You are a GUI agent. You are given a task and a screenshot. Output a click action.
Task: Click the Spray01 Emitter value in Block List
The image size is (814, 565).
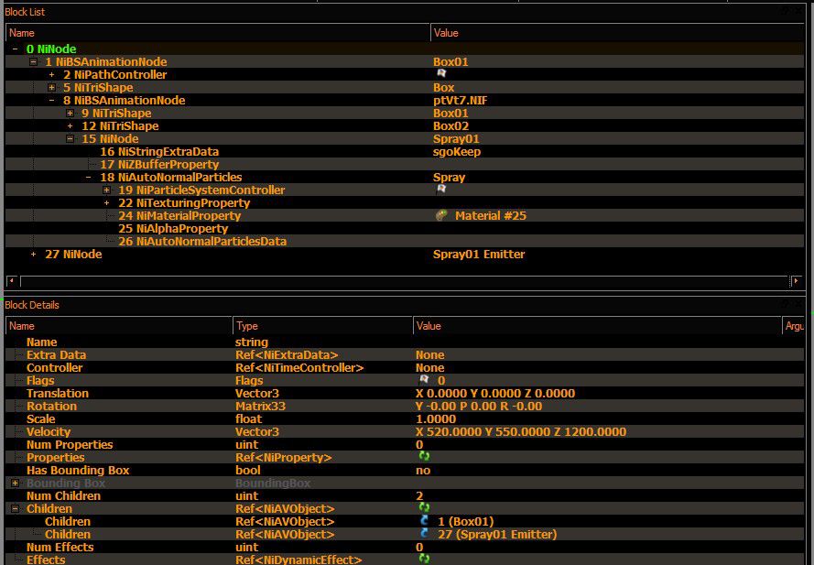pyautogui.click(x=479, y=254)
